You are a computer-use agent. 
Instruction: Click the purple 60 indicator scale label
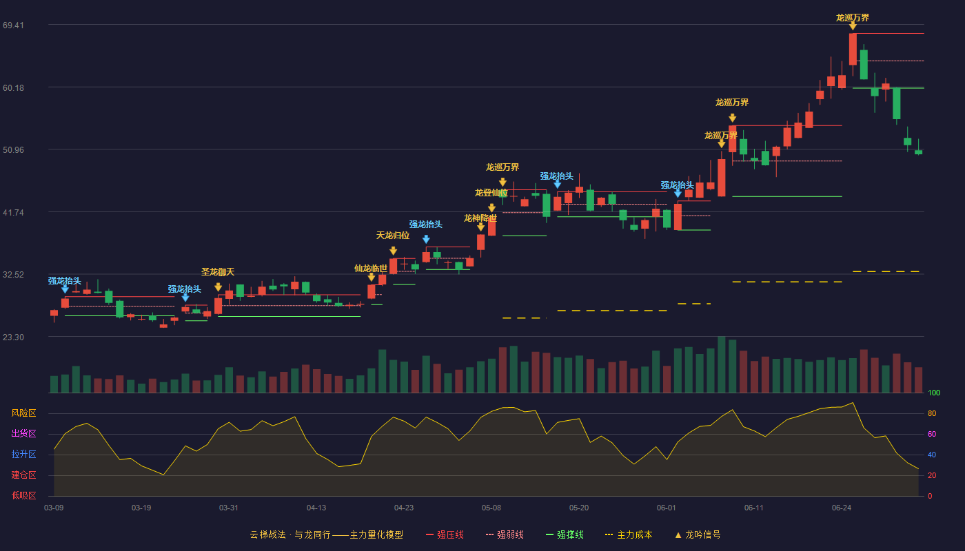[x=932, y=434]
